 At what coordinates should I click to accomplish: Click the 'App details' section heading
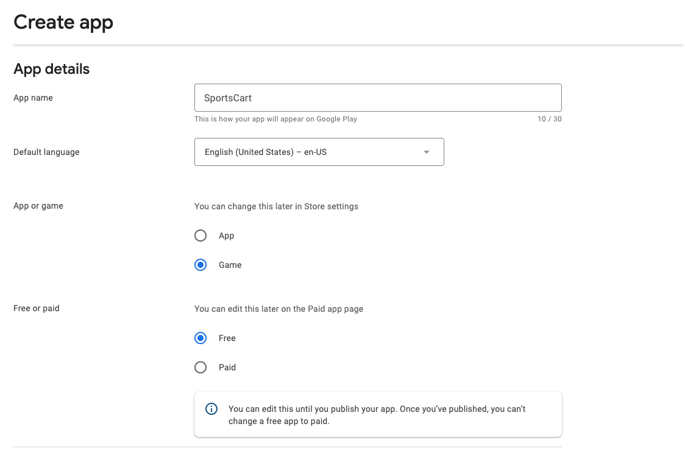(51, 69)
